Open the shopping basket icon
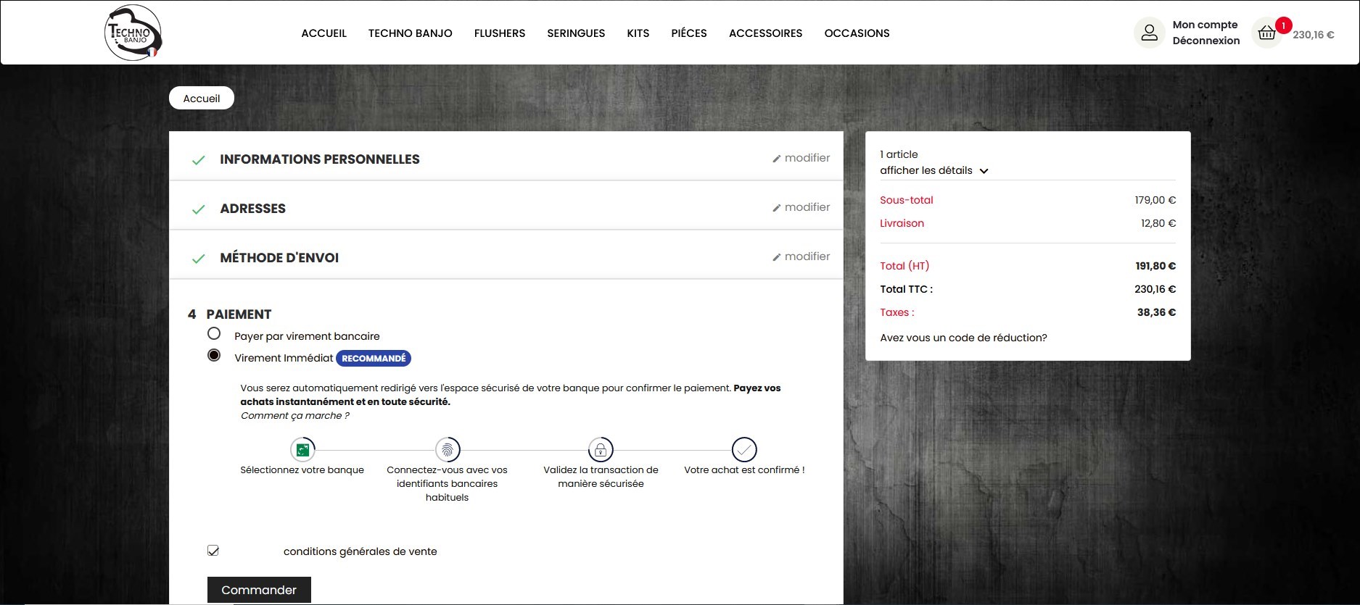The width and height of the screenshot is (1360, 605). point(1266,33)
